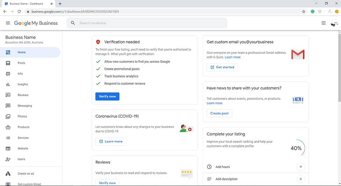Click the green Grammarly extension icon
Image resolution: width=341 pixels, height=186 pixels.
(x=313, y=11)
